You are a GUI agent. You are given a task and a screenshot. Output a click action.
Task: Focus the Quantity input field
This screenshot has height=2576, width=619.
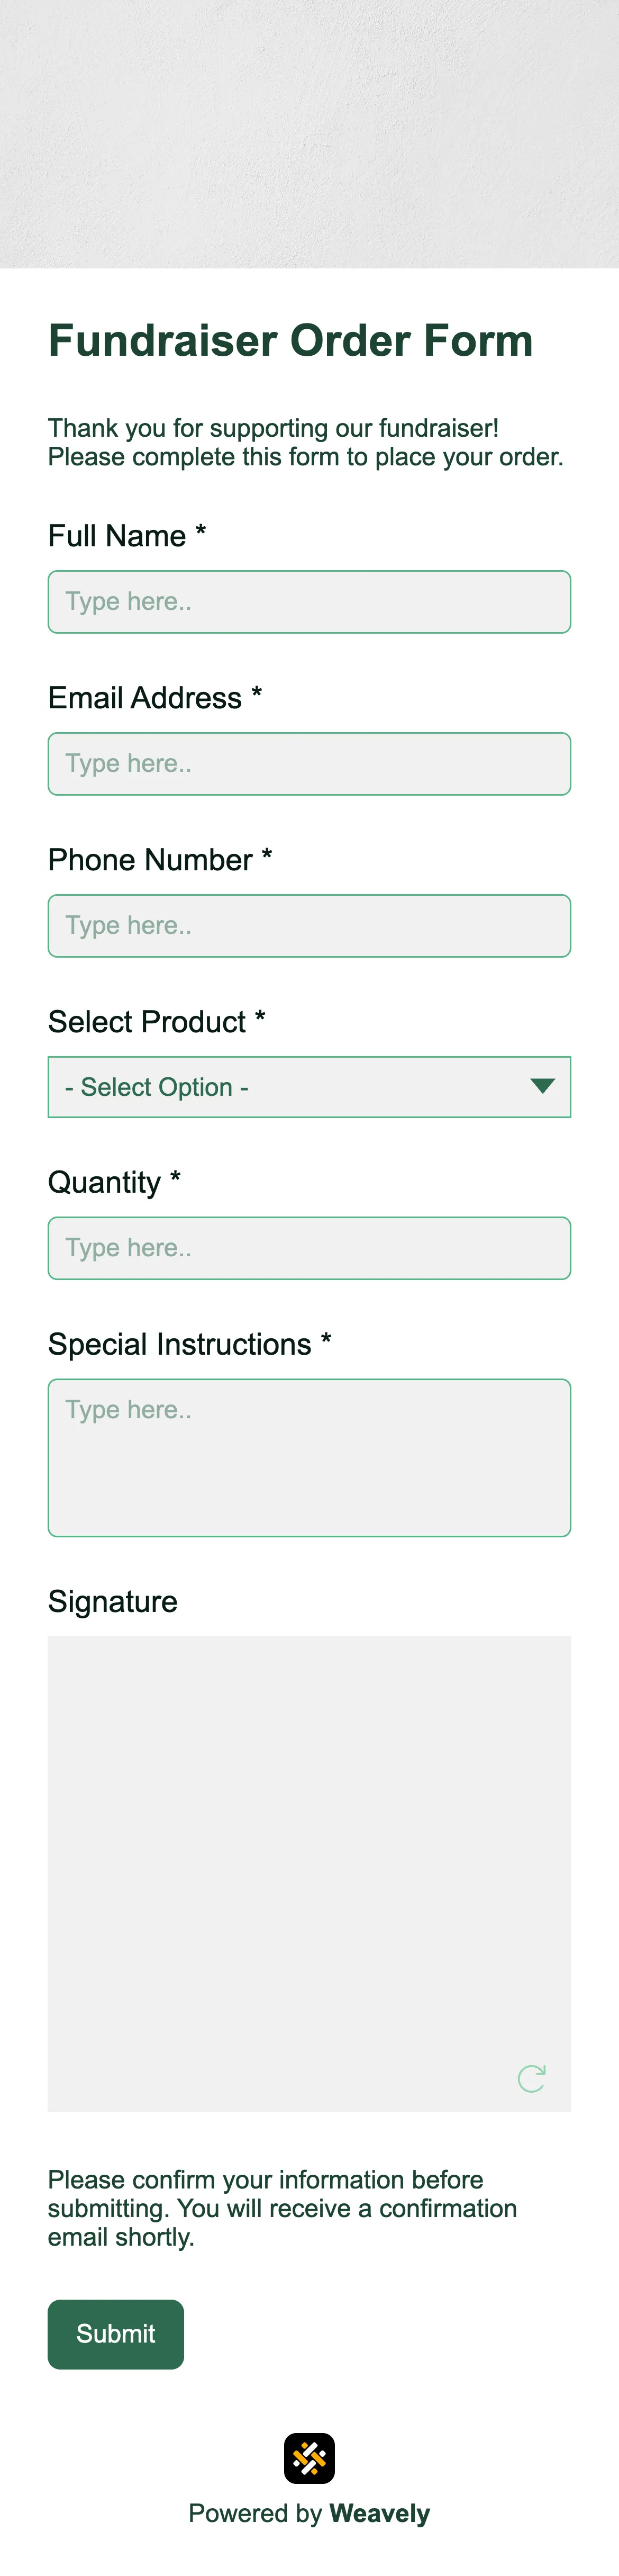click(309, 1248)
